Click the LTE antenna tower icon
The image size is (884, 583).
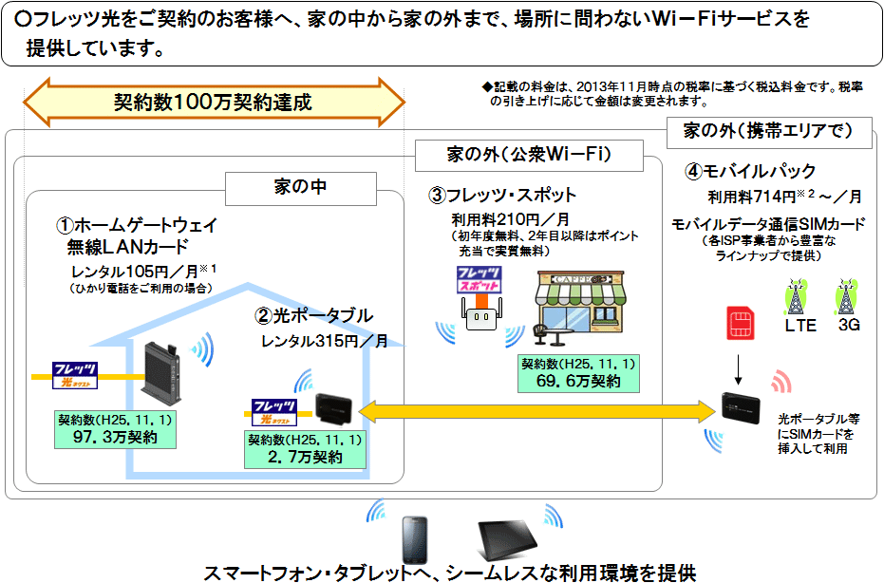(796, 296)
